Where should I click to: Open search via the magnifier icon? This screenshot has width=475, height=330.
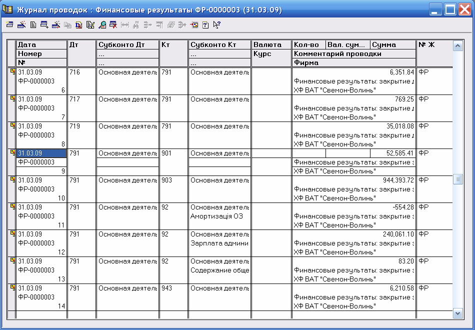pos(102,24)
